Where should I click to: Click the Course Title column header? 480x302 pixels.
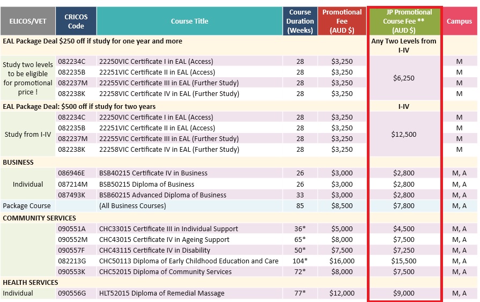click(189, 21)
